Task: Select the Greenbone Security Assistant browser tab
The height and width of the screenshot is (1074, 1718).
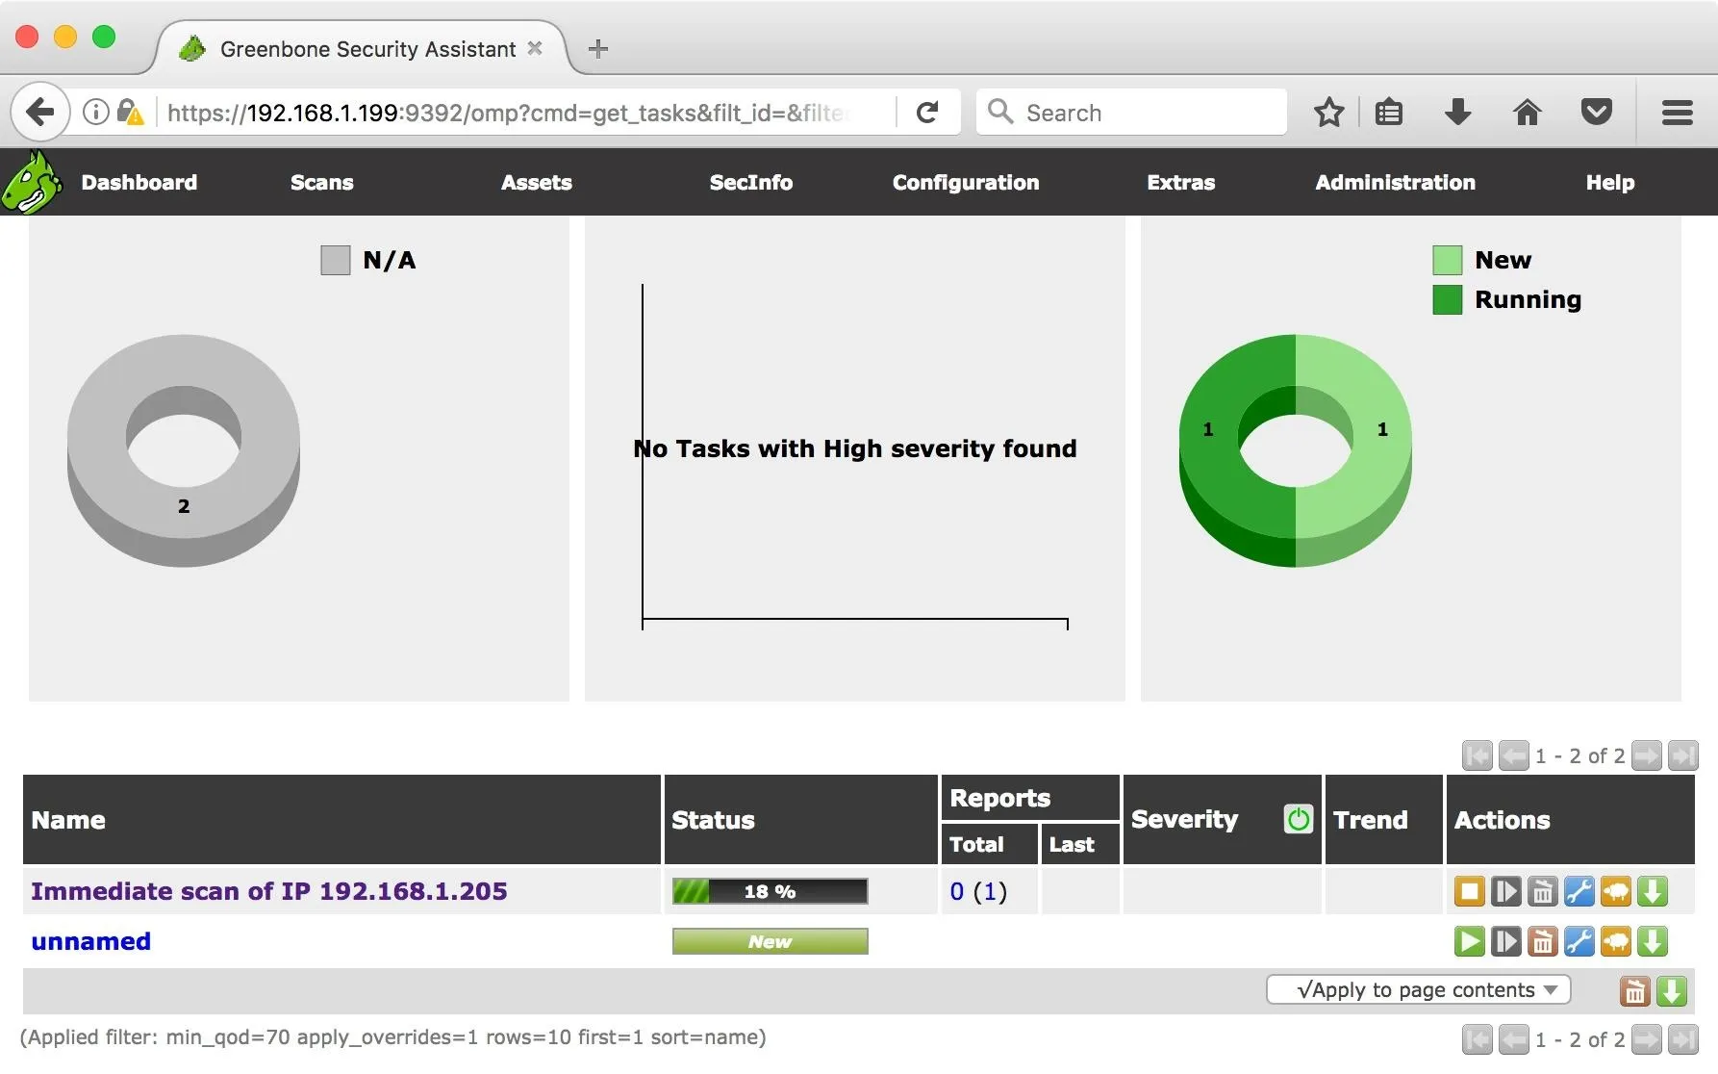Action: [361, 48]
